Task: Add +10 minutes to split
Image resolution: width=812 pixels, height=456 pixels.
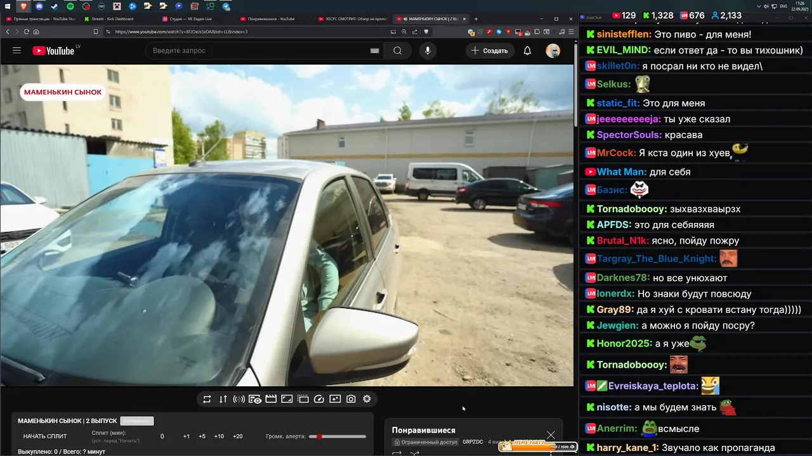Action: point(219,436)
